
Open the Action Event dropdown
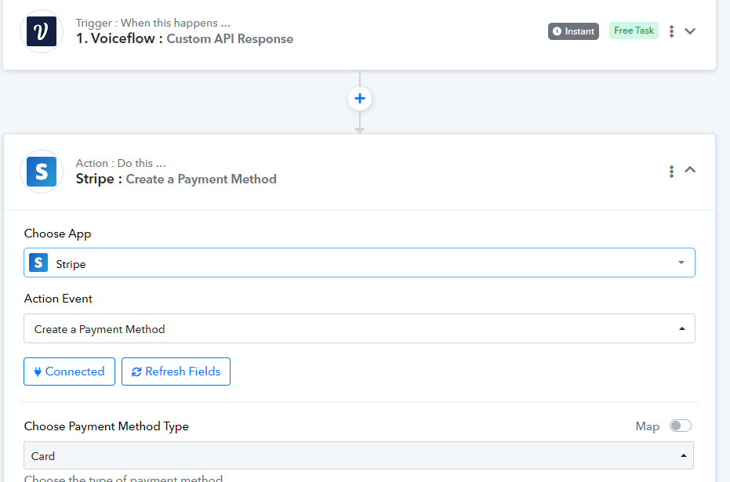359,328
